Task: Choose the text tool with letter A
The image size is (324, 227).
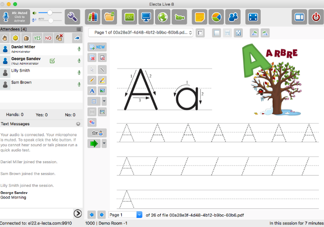Action: point(92,91)
